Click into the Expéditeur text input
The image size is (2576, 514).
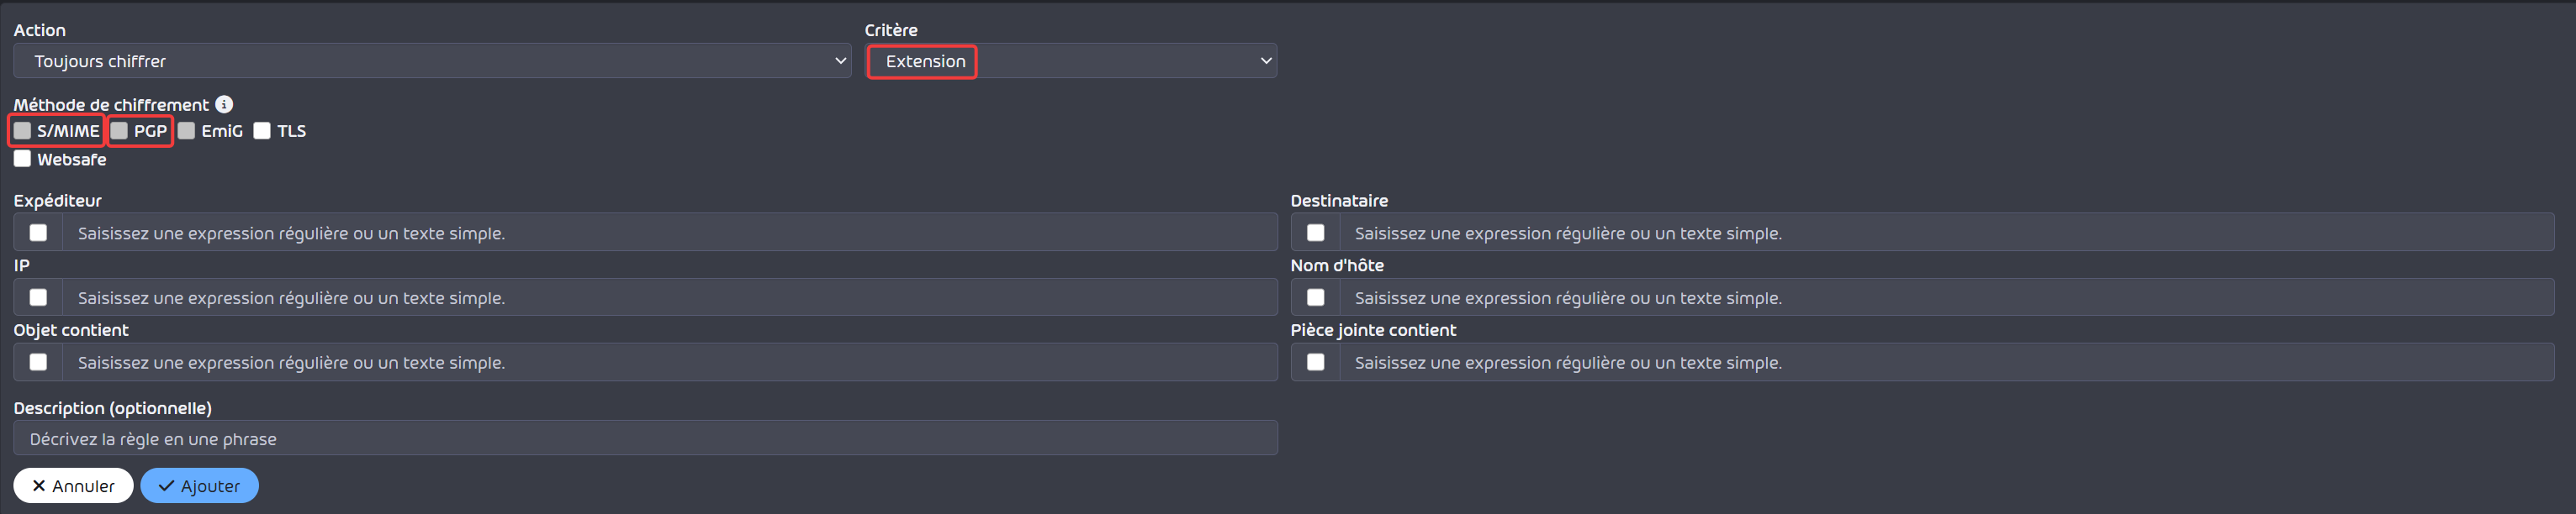(670, 233)
